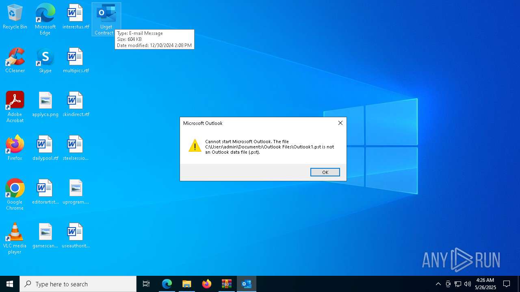Select the editorartist... document icon
Viewport: 520px width, 292px height.
click(x=45, y=192)
